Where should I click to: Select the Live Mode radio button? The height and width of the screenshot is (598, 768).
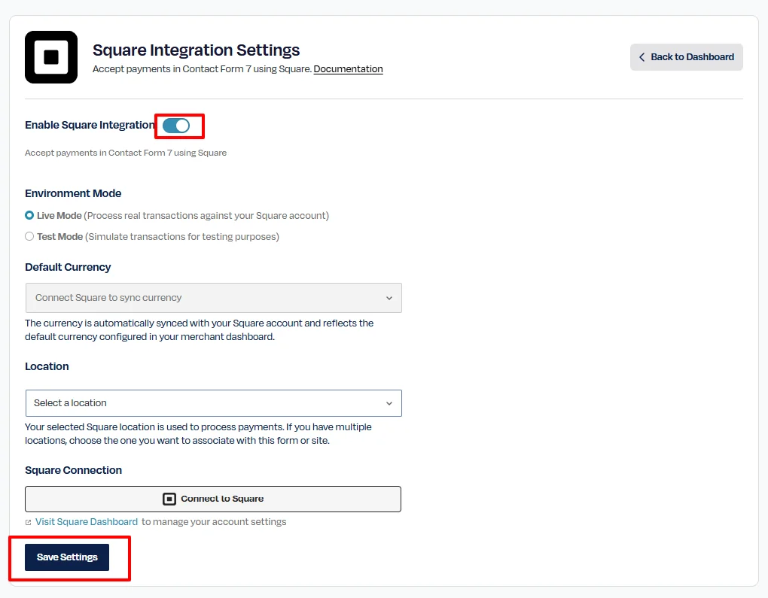pos(29,215)
